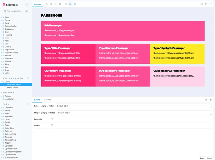This screenshot has width=215, height=160.
Task: Click the first toolbar icon after the Canvas tab
Action: tap(47, 4)
